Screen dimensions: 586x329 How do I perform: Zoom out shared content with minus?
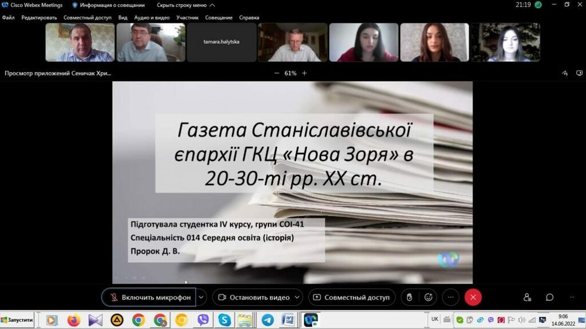pyautogui.click(x=277, y=73)
